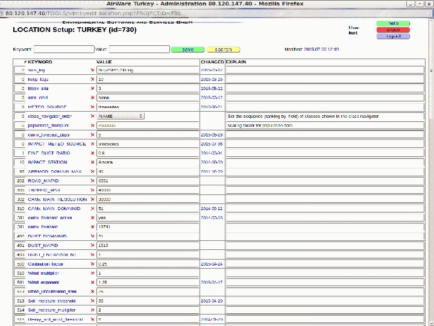The width and height of the screenshot is (434, 326).
Task: Open the ROAD_MAPID keyword link
Action: (x=43, y=181)
